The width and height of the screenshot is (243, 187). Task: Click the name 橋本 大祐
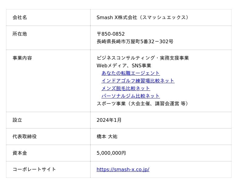[107, 136]
